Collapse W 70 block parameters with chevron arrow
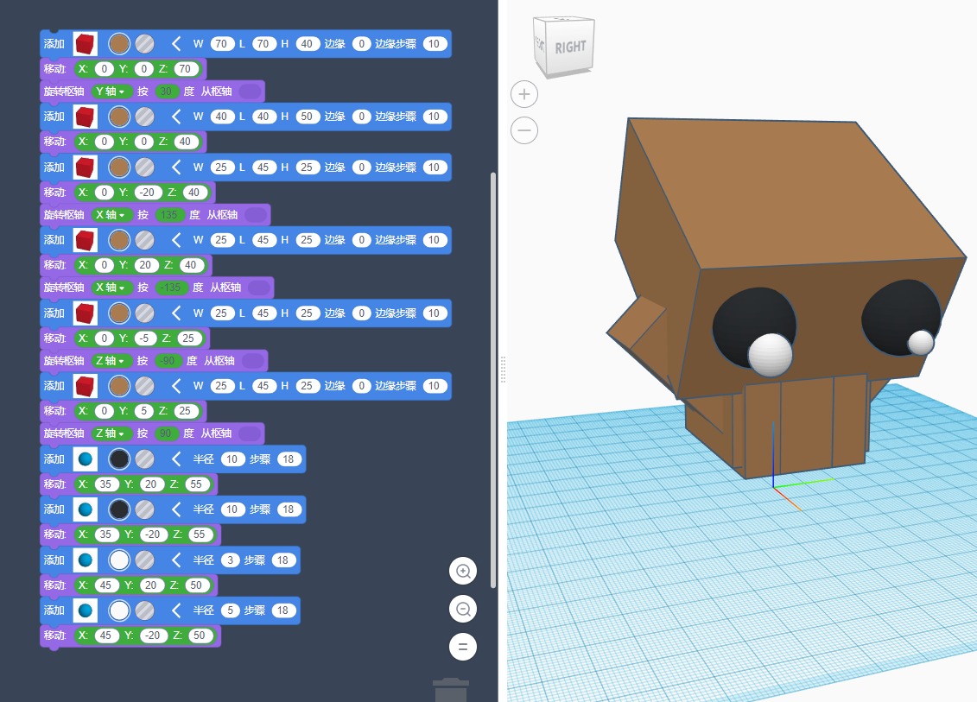977x702 pixels. click(176, 43)
